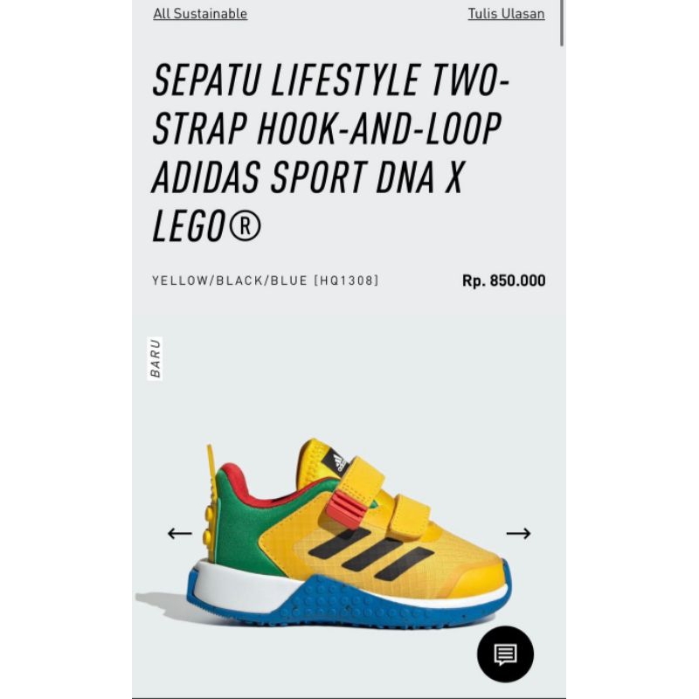Open the live chat bubble icon

point(506,654)
